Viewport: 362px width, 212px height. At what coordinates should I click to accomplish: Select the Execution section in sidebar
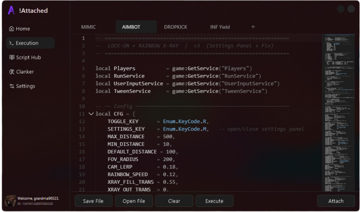pyautogui.click(x=30, y=43)
